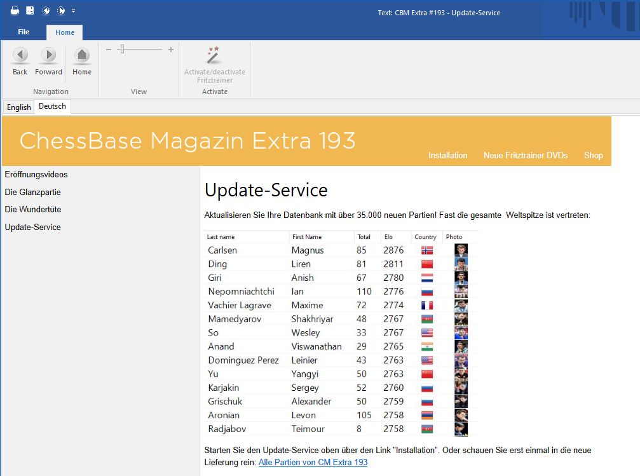The width and height of the screenshot is (640, 476).
Task: Switch to the English language tab
Action: (x=19, y=107)
